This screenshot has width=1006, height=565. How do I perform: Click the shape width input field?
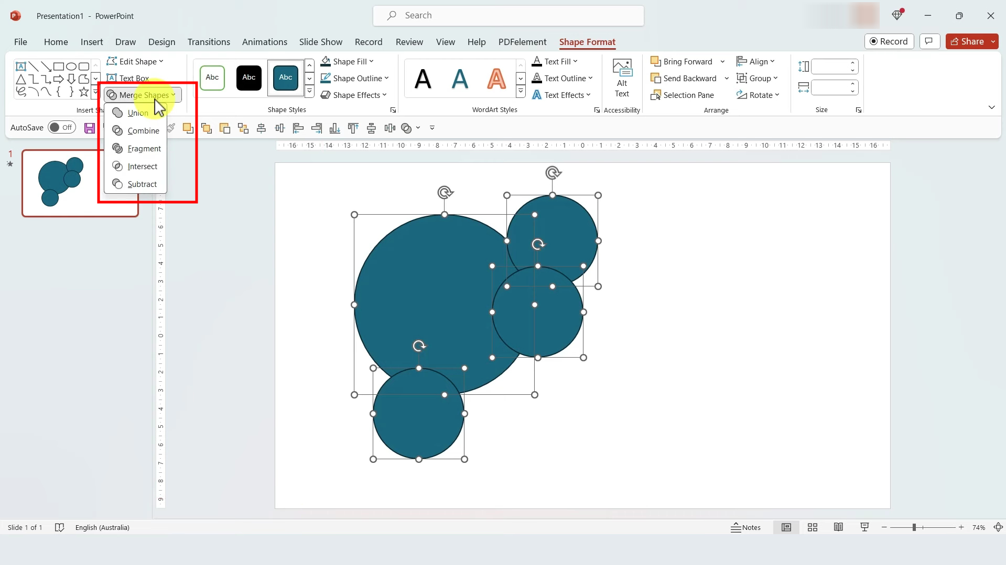(830, 87)
